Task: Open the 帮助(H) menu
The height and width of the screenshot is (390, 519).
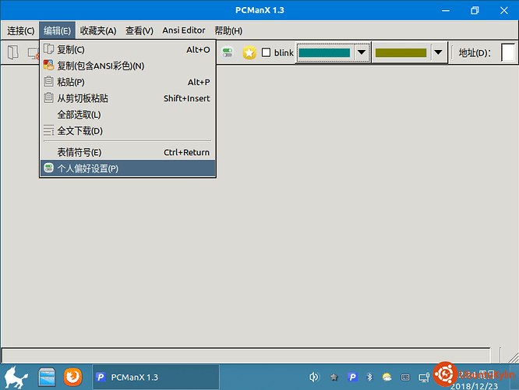Action: tap(228, 31)
